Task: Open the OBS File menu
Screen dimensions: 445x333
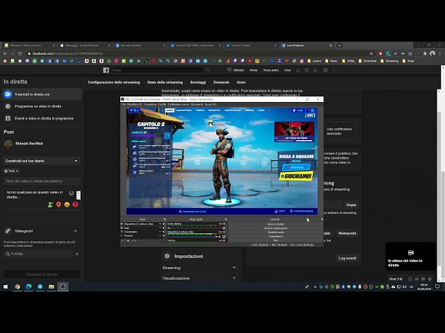Action: point(123,104)
